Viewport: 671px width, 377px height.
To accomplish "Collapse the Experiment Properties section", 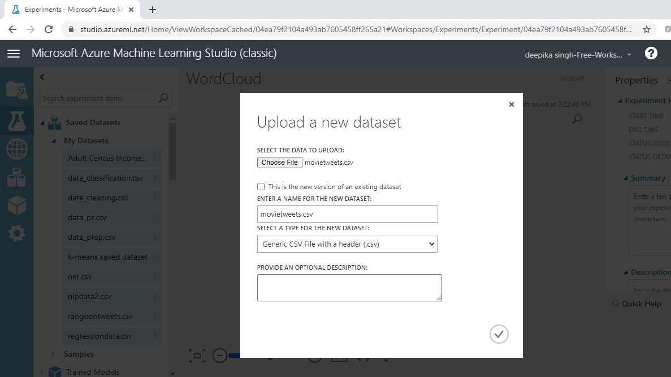I will [620, 101].
